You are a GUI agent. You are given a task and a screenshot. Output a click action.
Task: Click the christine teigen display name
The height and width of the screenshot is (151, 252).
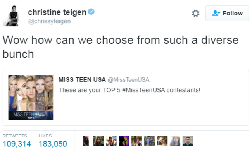click(x=57, y=12)
